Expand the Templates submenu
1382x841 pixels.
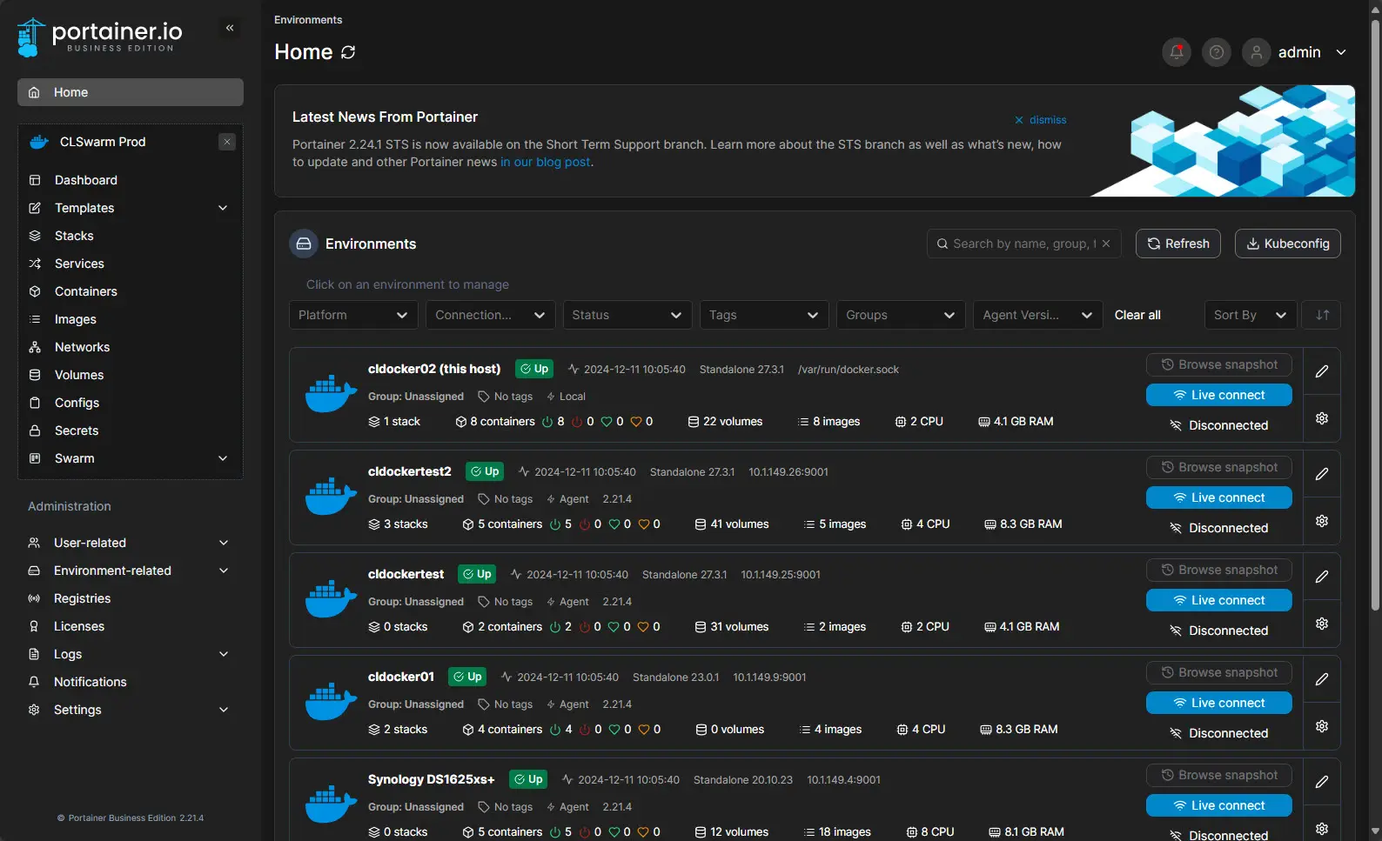(x=223, y=208)
